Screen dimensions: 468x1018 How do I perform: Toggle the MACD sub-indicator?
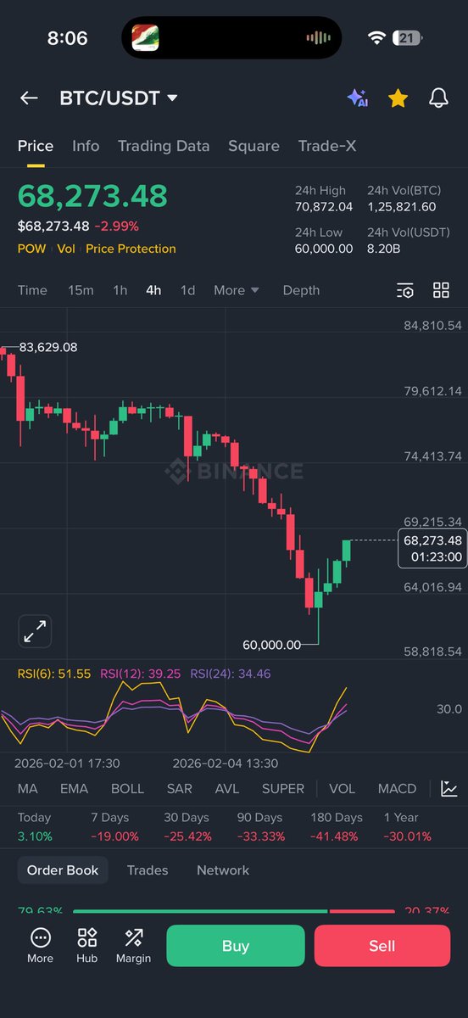(x=397, y=789)
